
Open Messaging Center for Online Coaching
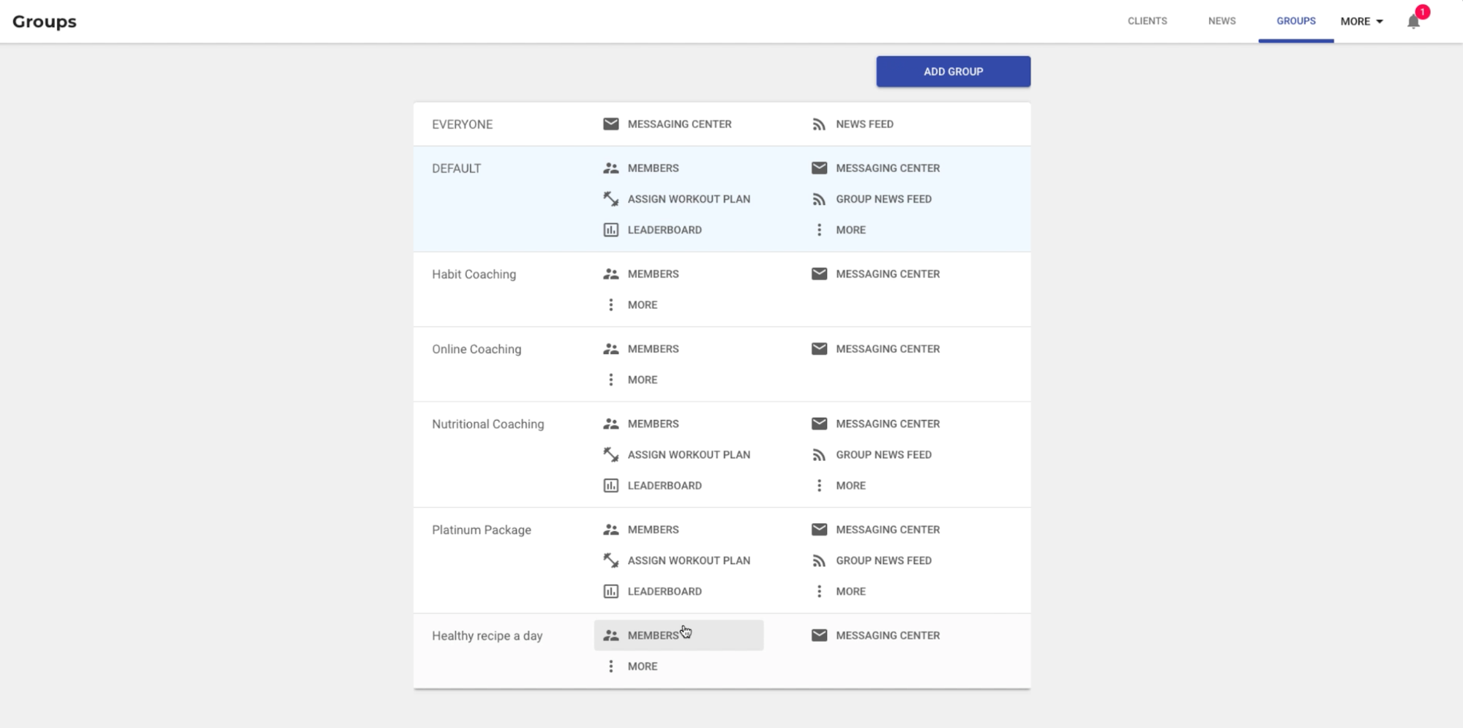pos(887,349)
